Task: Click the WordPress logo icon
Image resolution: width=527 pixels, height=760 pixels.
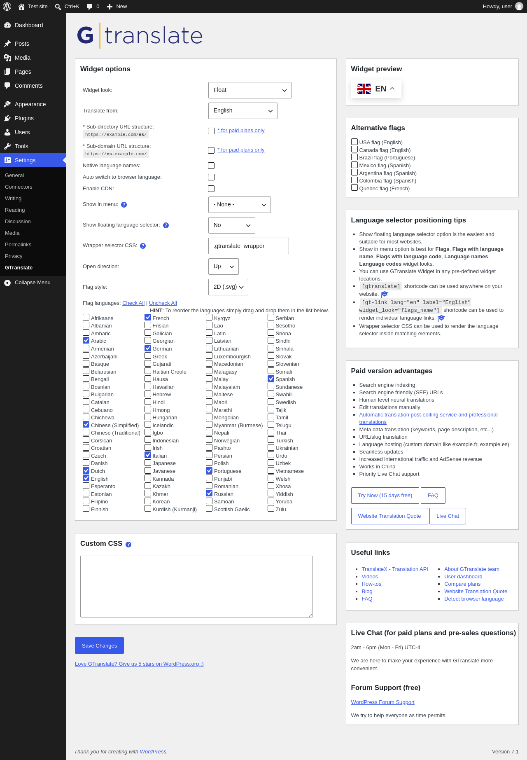Action: pyautogui.click(x=7, y=7)
